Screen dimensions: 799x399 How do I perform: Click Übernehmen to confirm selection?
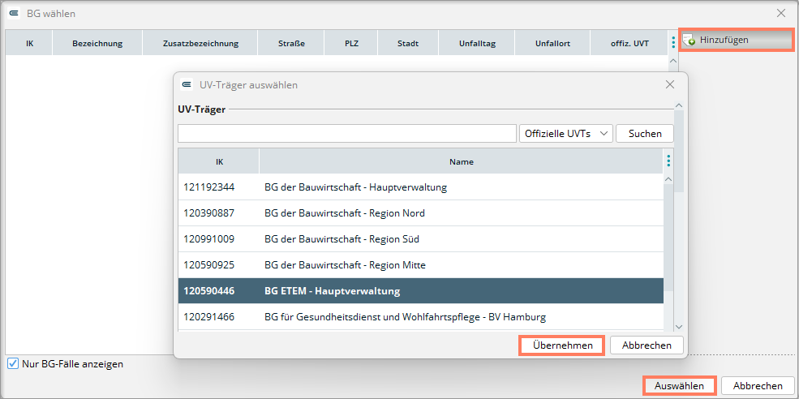point(563,345)
